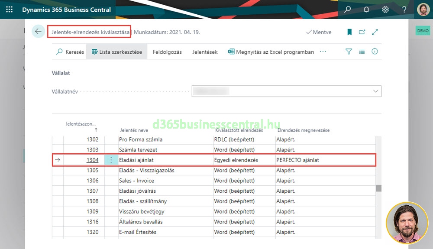Image resolution: width=433 pixels, height=249 pixels.
Task: Expand the page to full width
Action: (x=375, y=32)
